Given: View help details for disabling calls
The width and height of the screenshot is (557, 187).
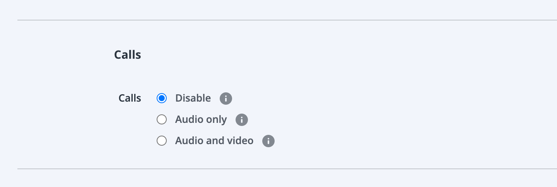Looking at the screenshot, I should point(226,99).
